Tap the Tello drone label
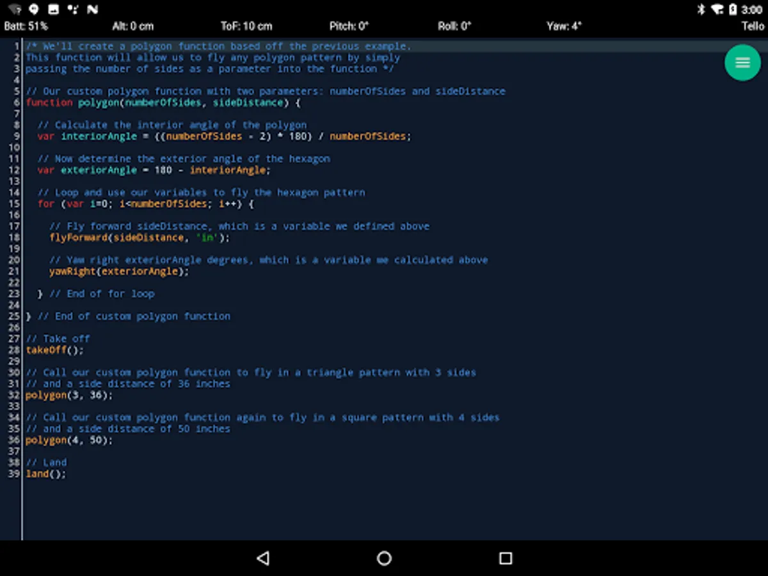768x576 pixels. point(753,26)
